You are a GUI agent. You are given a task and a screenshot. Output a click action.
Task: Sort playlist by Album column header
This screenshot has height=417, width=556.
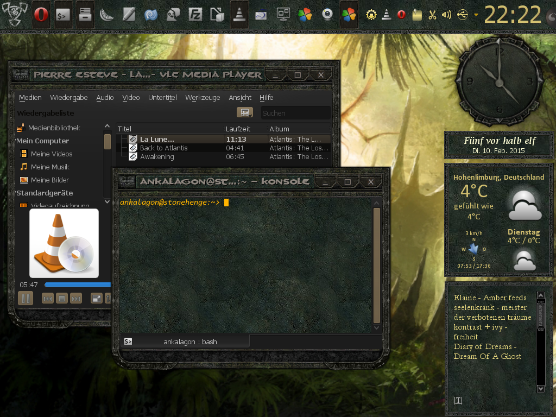(299, 129)
